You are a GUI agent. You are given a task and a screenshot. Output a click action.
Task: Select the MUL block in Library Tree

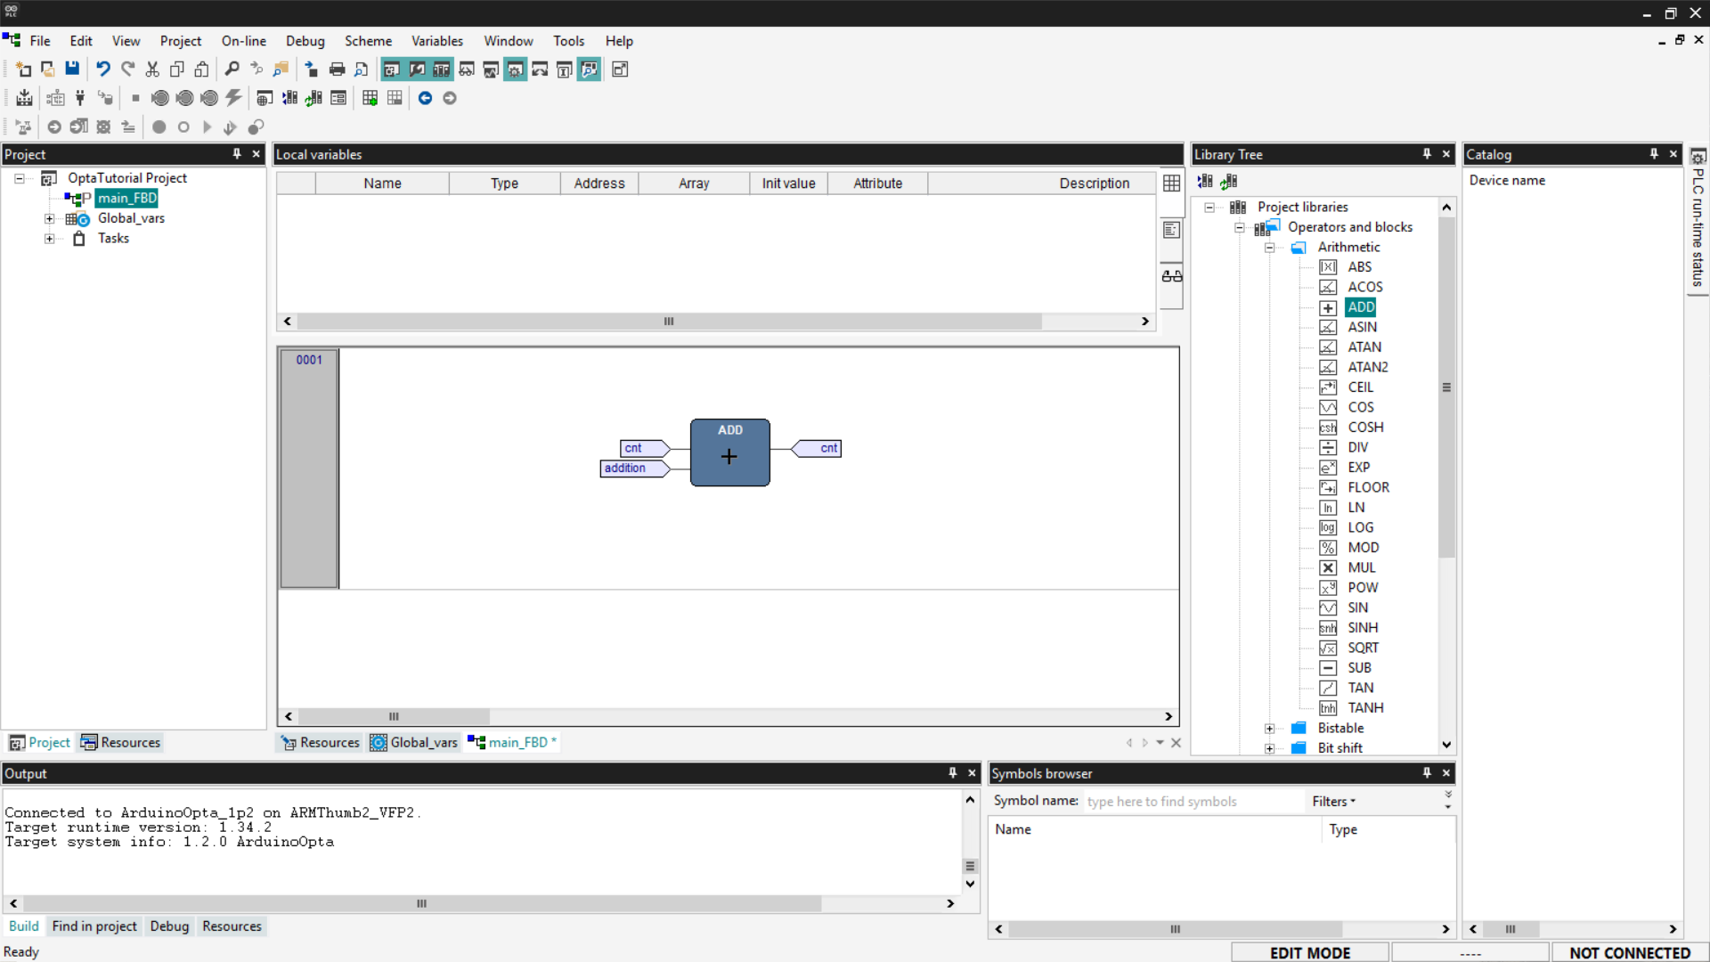[1361, 567]
